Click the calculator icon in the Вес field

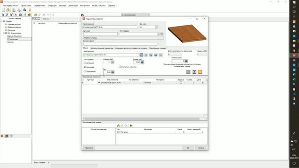pos(113,72)
